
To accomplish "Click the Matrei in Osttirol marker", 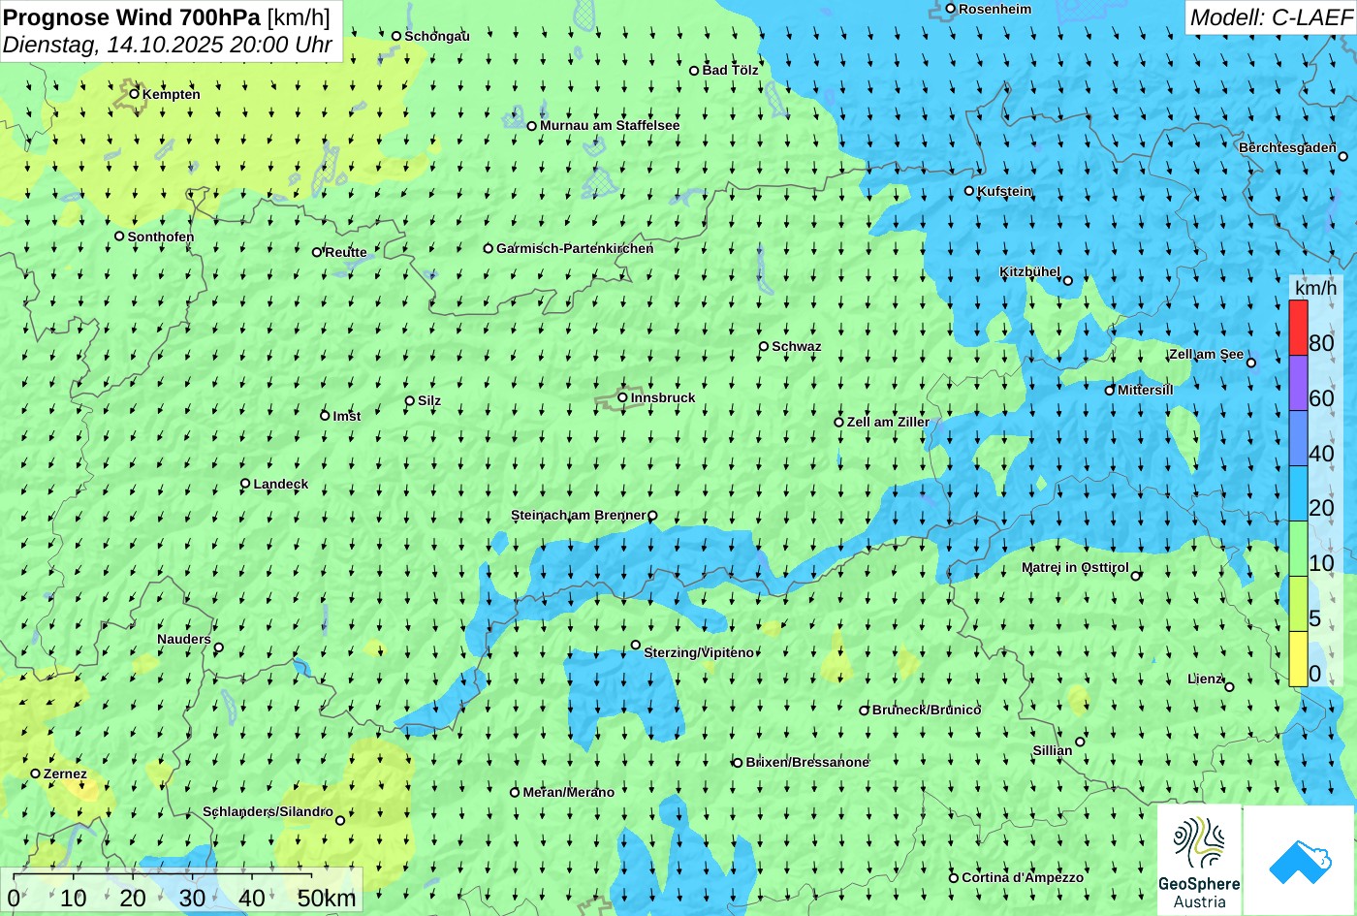I will tap(1136, 576).
